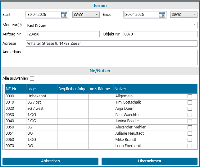
Task: Expand the 08:30 end time dropdown
Action: coord(184,15)
